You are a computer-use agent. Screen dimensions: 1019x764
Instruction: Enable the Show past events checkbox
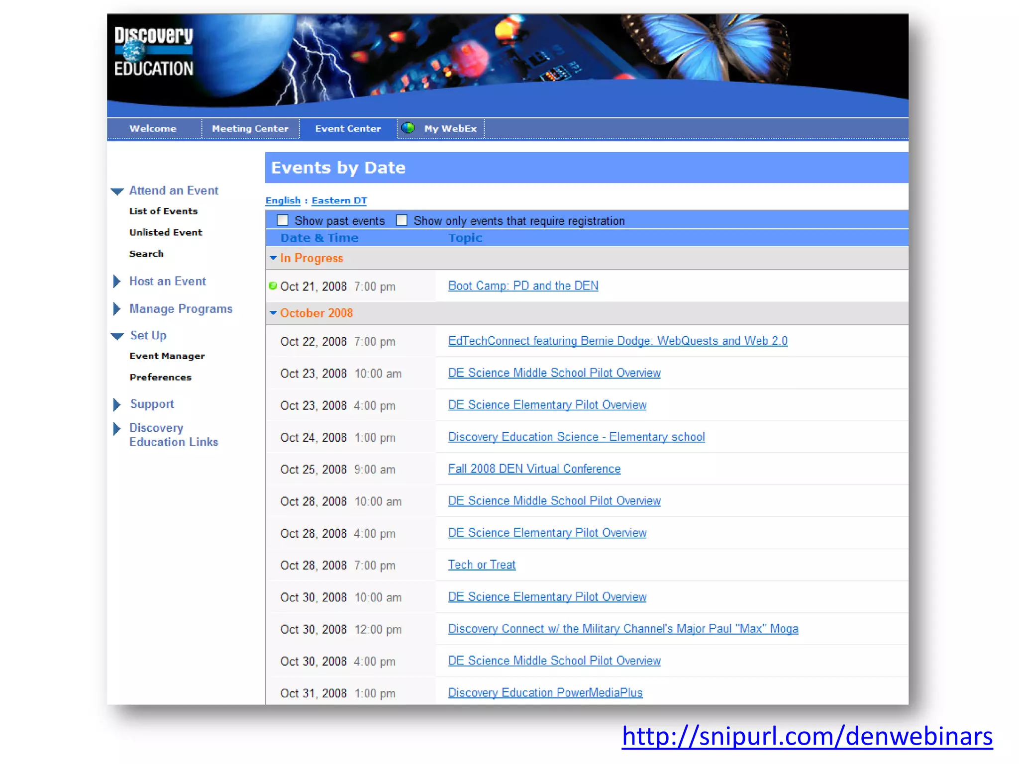tap(283, 220)
